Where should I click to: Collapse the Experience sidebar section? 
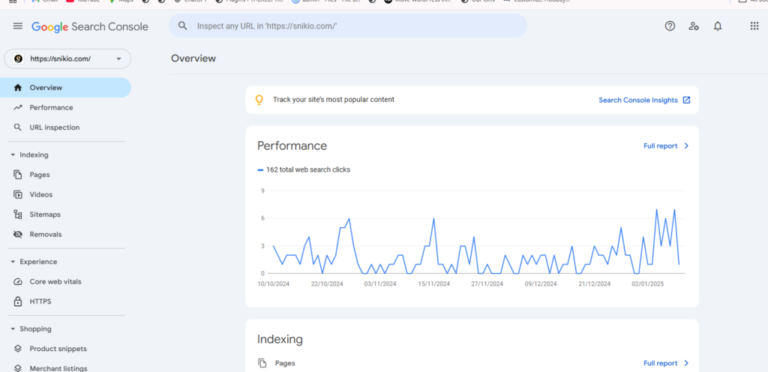point(13,262)
